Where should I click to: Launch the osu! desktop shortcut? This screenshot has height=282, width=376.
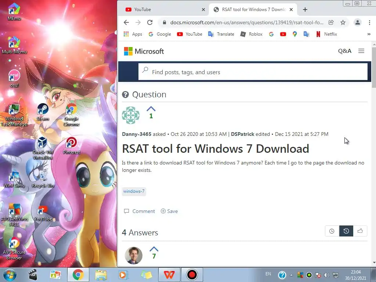(x=14, y=78)
